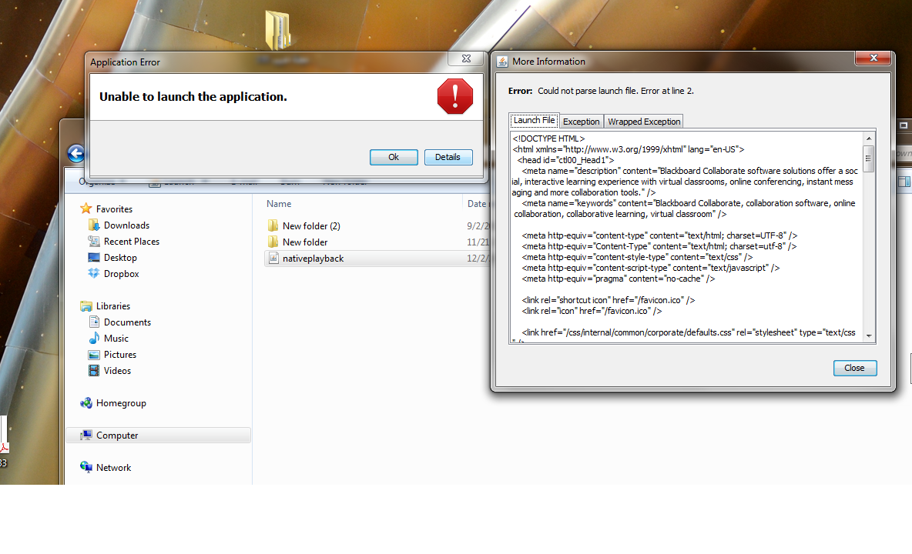Click the Videos library icon
This screenshot has width=912, height=554.
point(94,371)
